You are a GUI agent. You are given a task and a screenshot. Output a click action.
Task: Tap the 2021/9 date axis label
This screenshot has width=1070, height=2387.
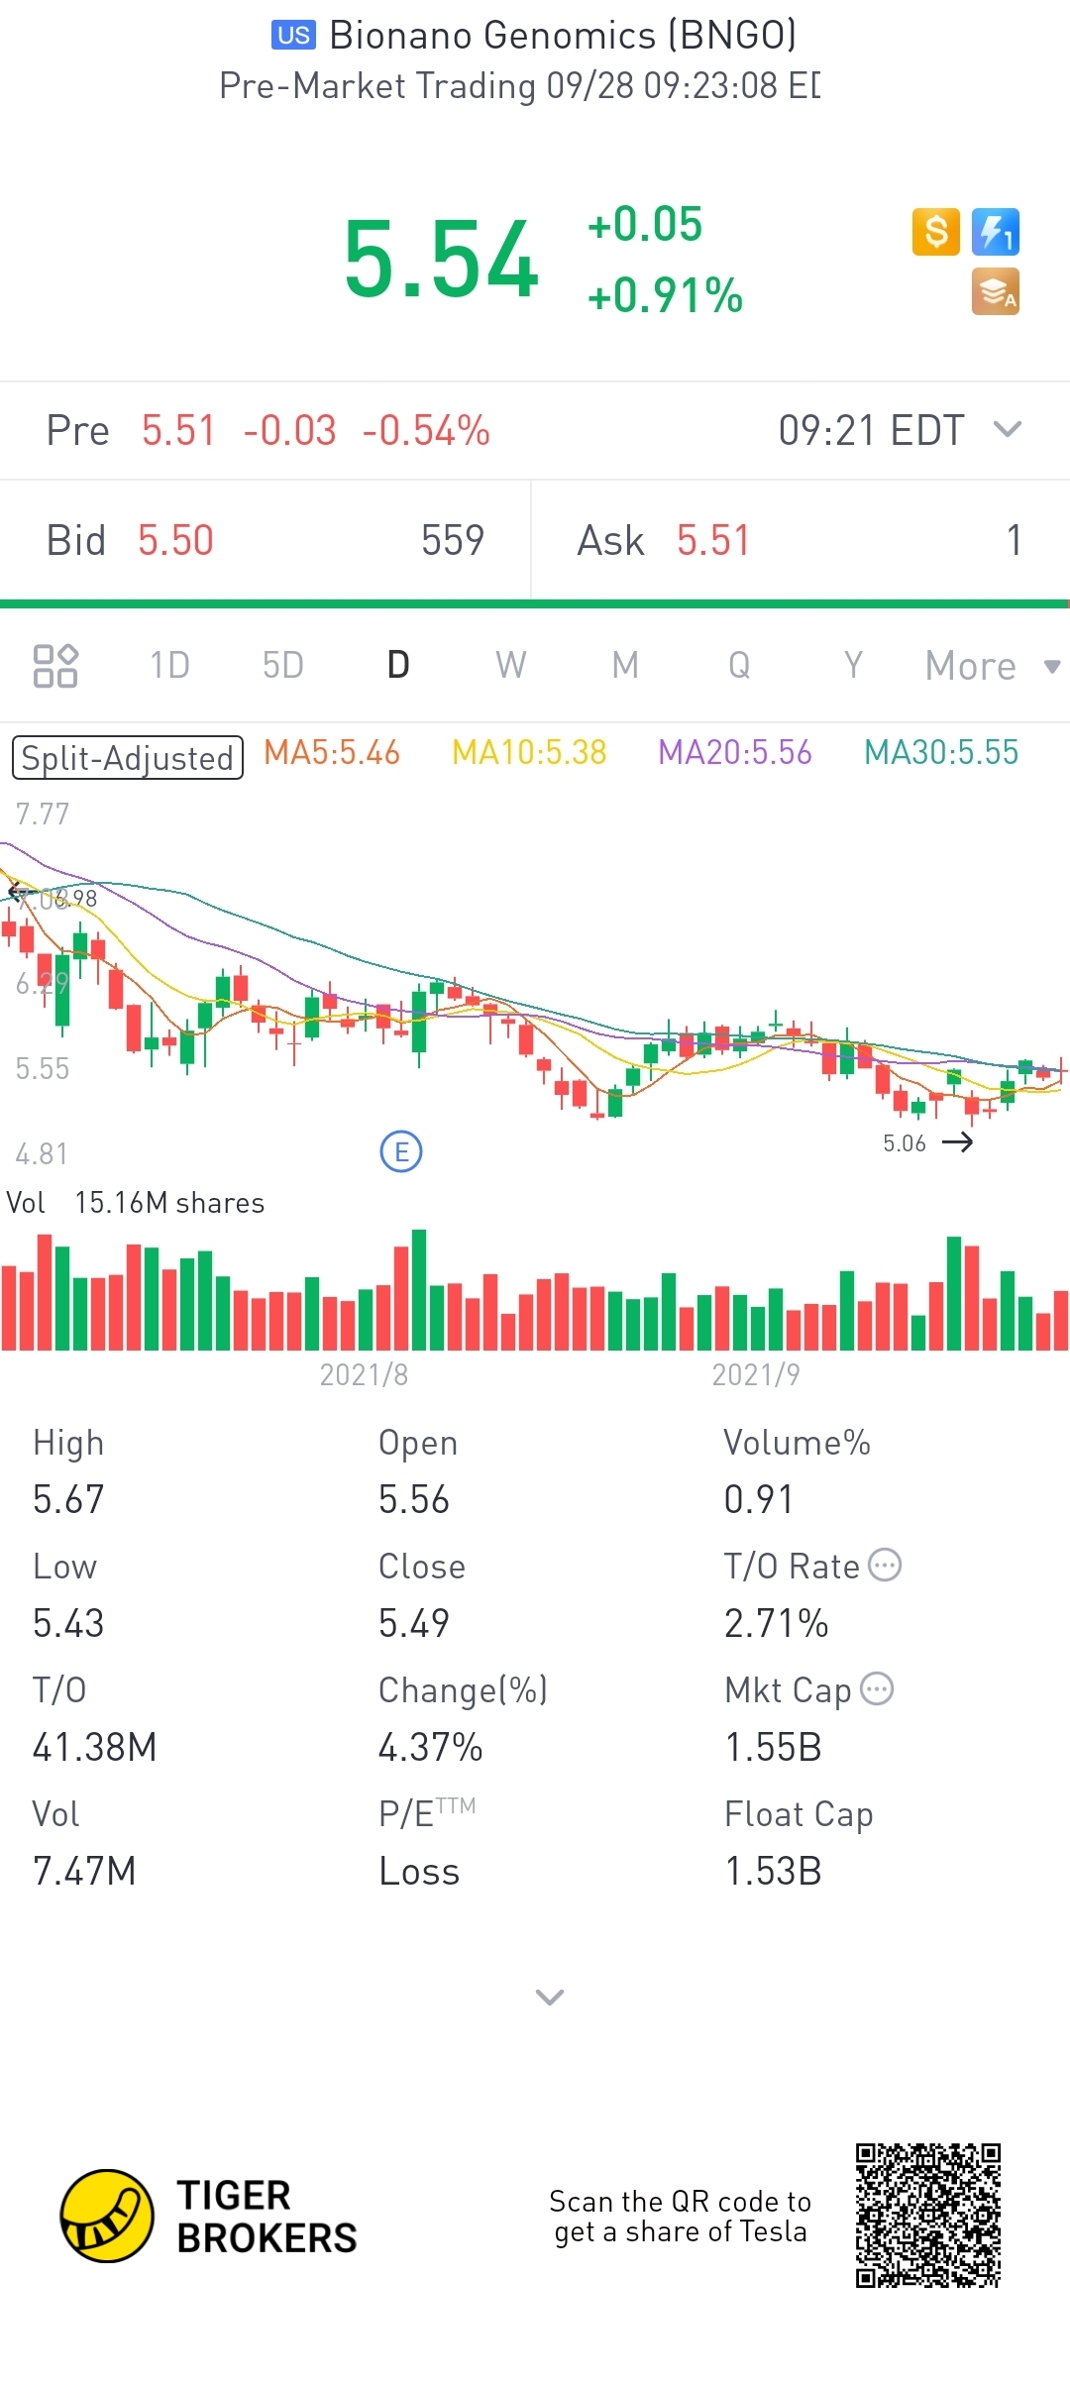click(x=756, y=1374)
